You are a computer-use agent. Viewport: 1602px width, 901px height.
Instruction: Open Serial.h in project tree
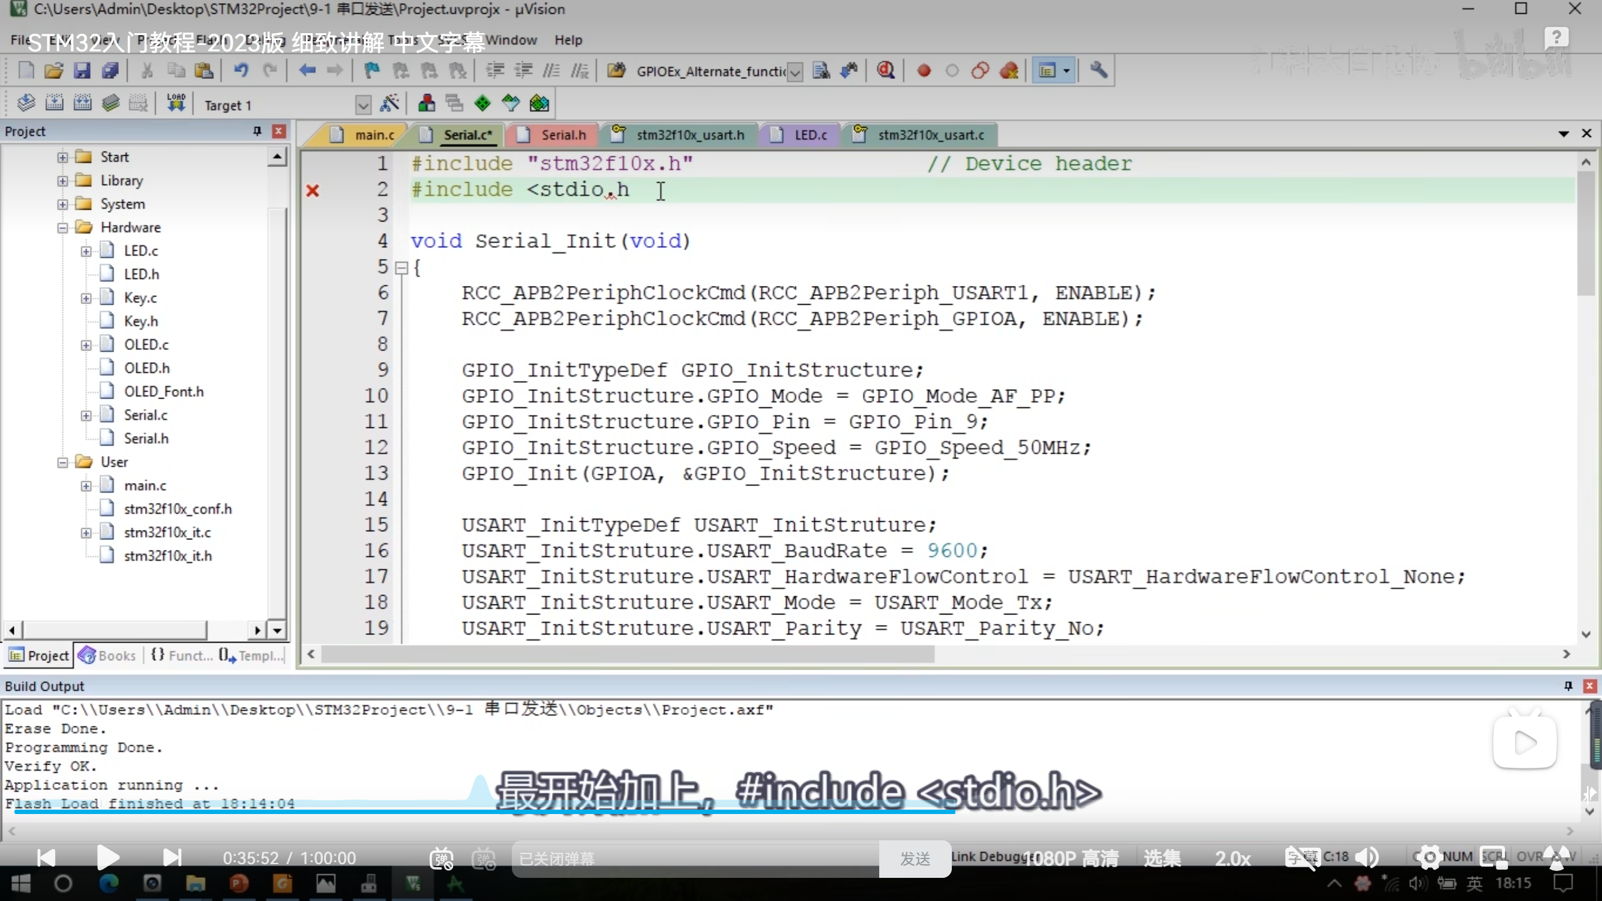[146, 439]
